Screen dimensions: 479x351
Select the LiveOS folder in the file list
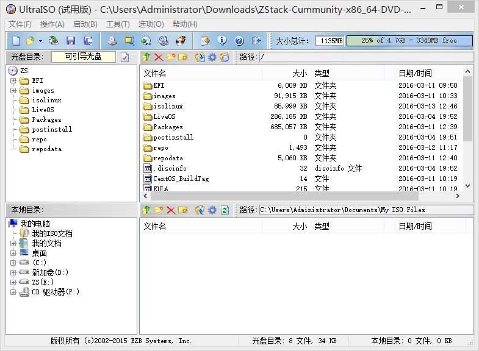164,116
